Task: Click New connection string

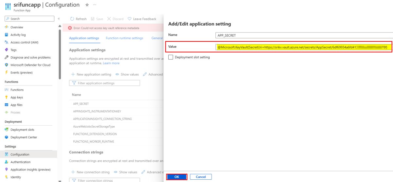Action: click(x=90, y=172)
